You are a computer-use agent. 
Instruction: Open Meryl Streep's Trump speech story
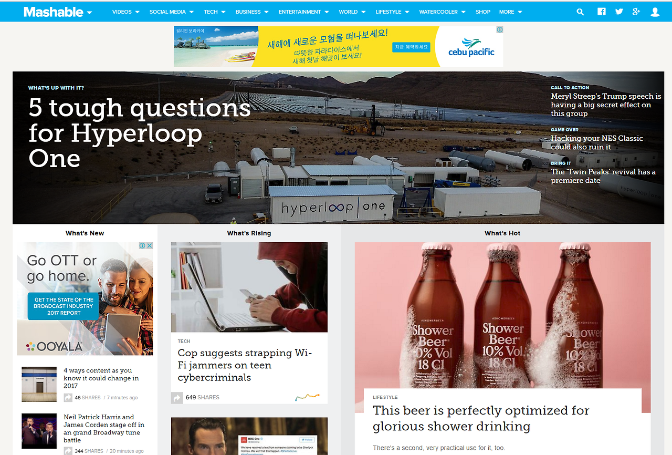click(x=606, y=105)
